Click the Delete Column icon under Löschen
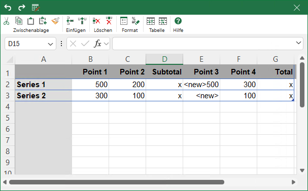 click(109, 21)
